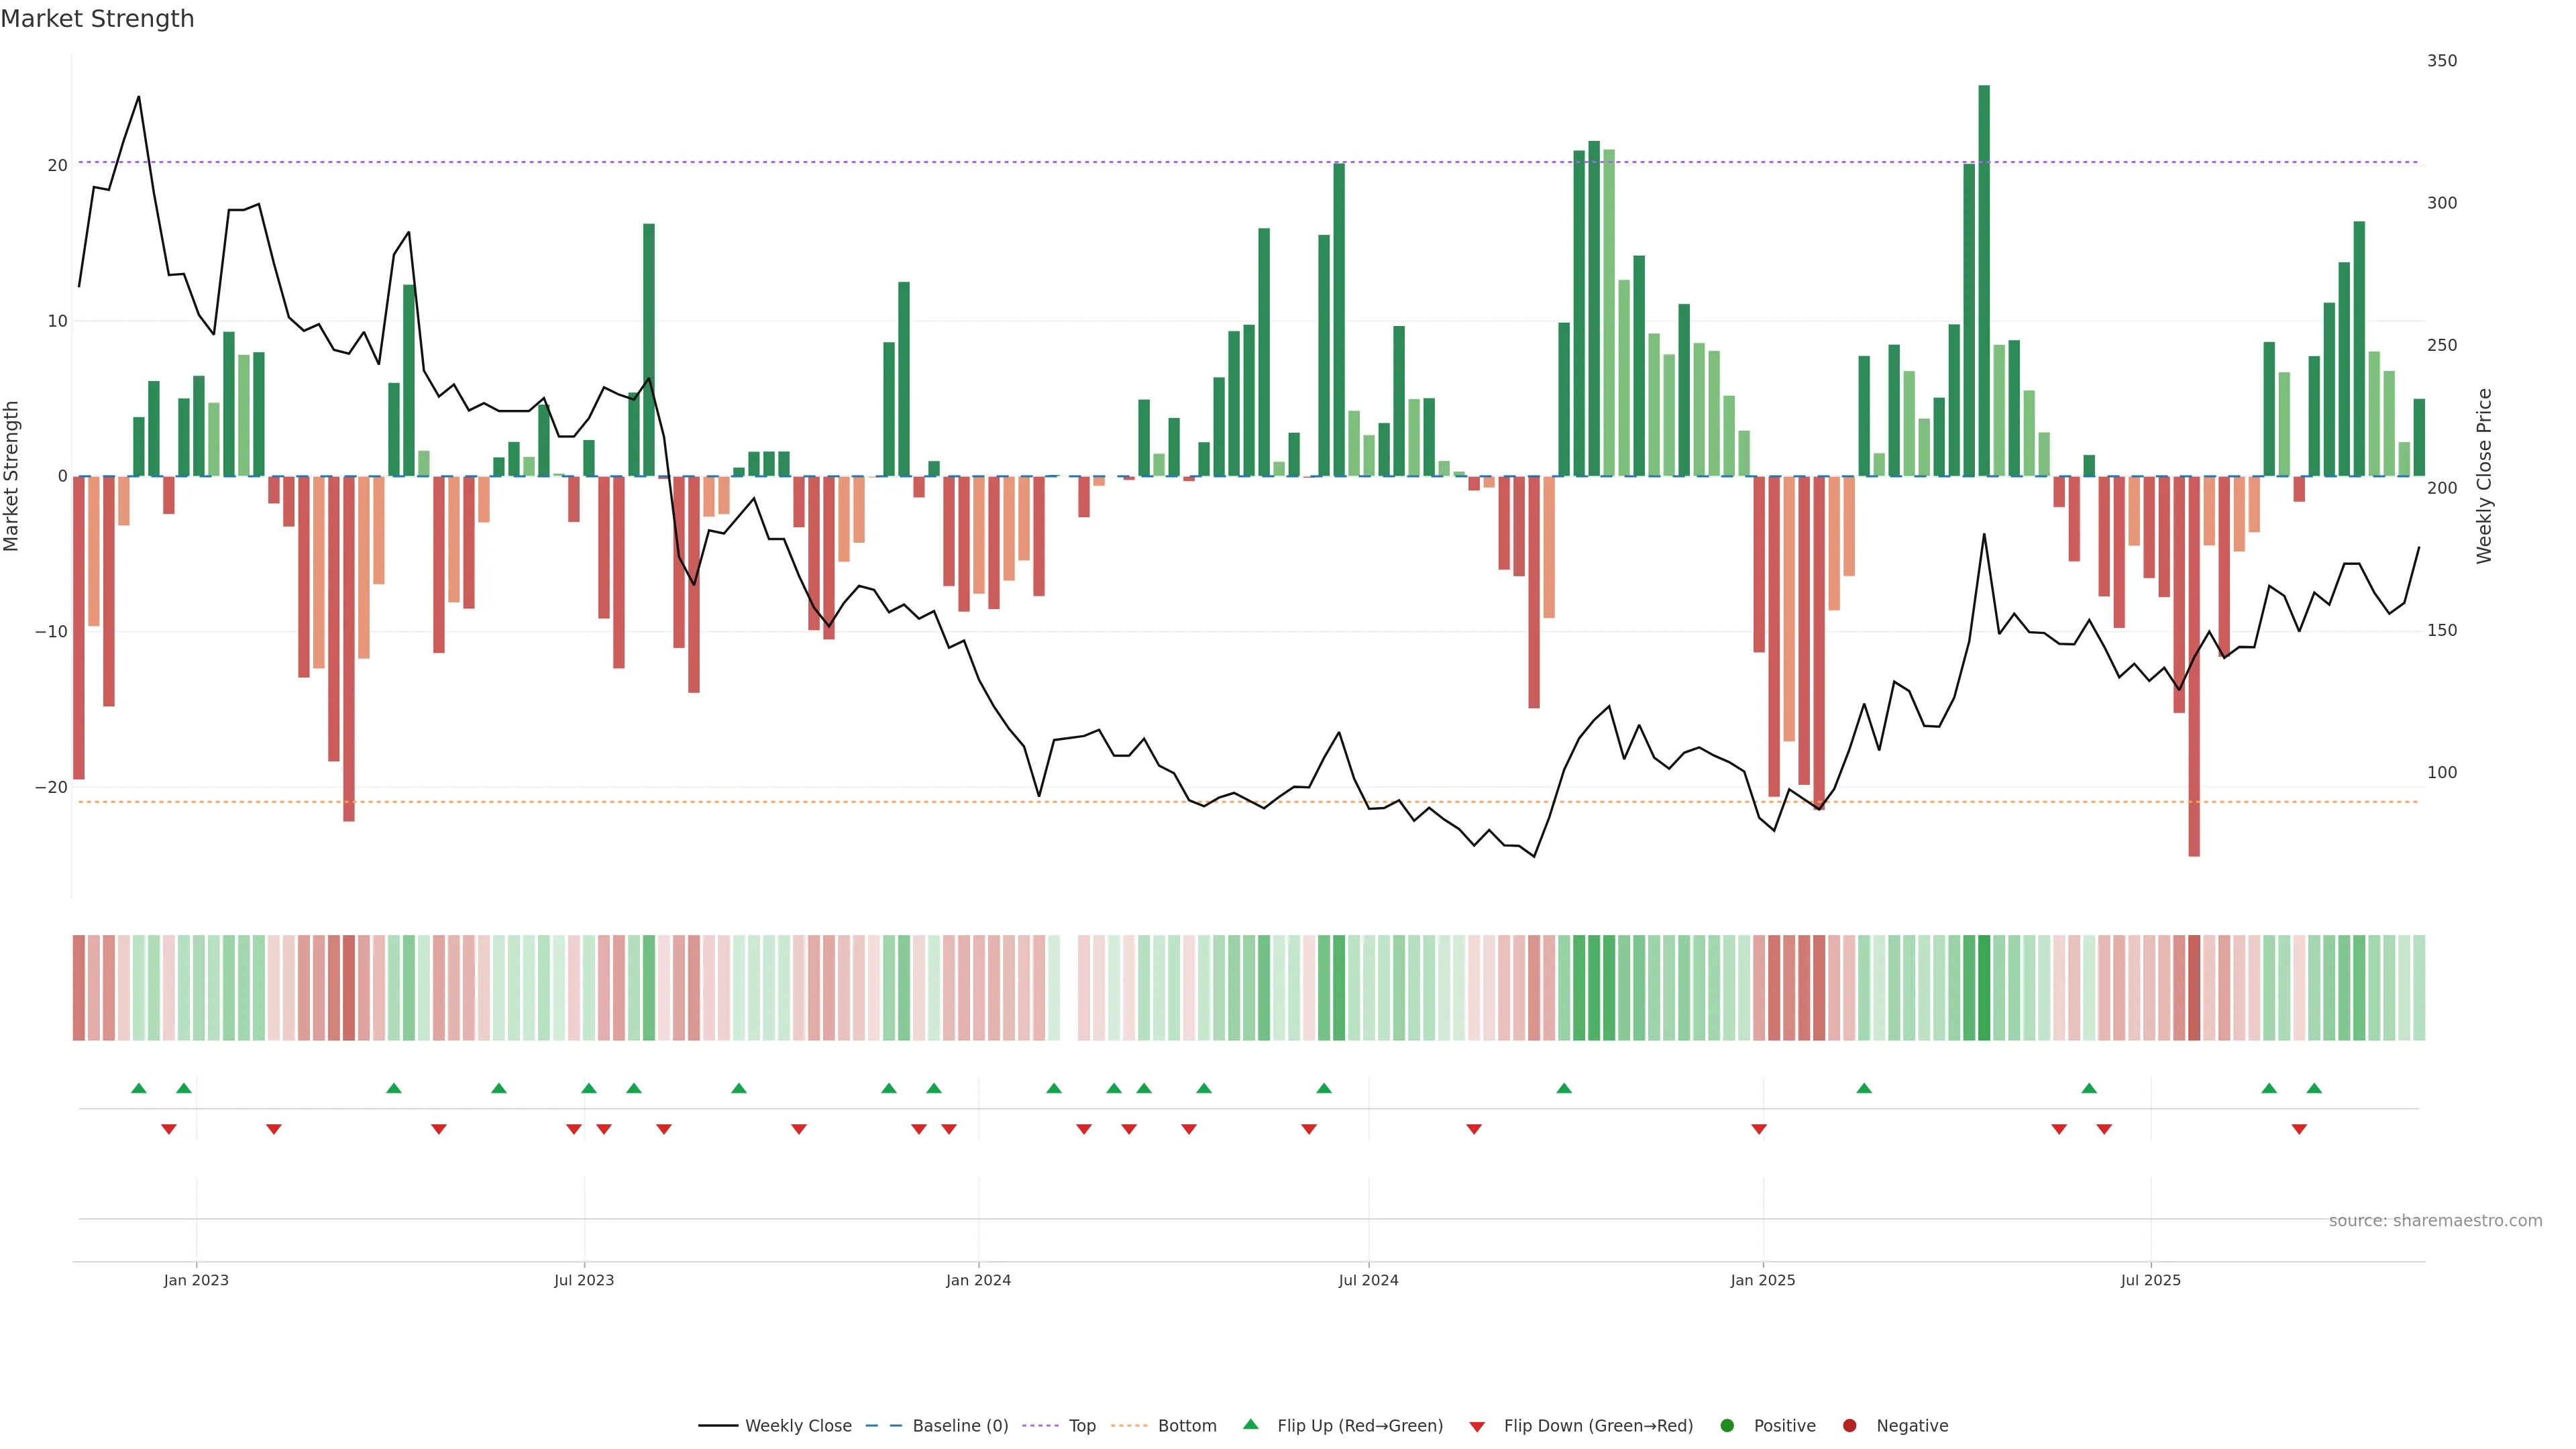Click the red Flip Down triangle legend icon
Screen dimensions: 2576x1449
point(1477,1427)
